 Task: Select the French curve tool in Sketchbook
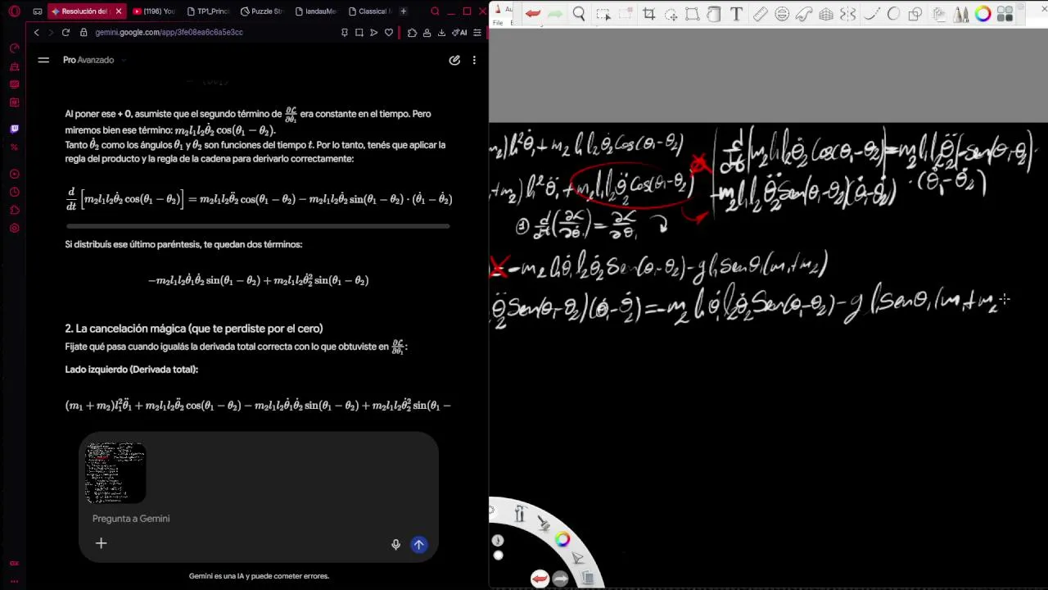click(804, 14)
